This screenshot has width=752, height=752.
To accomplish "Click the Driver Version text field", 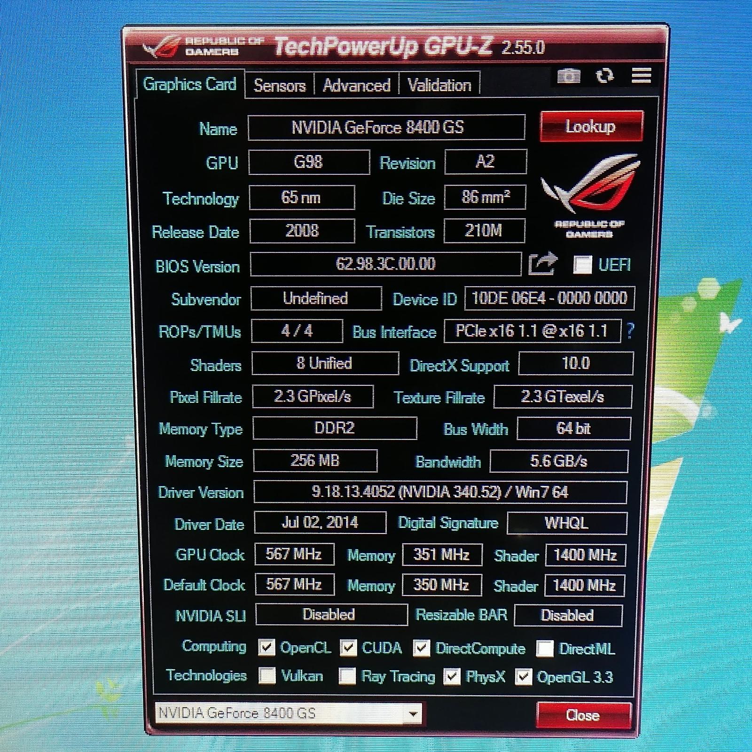I will pos(440,492).
